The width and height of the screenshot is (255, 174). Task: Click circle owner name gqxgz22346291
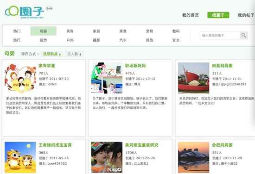tap(234, 84)
